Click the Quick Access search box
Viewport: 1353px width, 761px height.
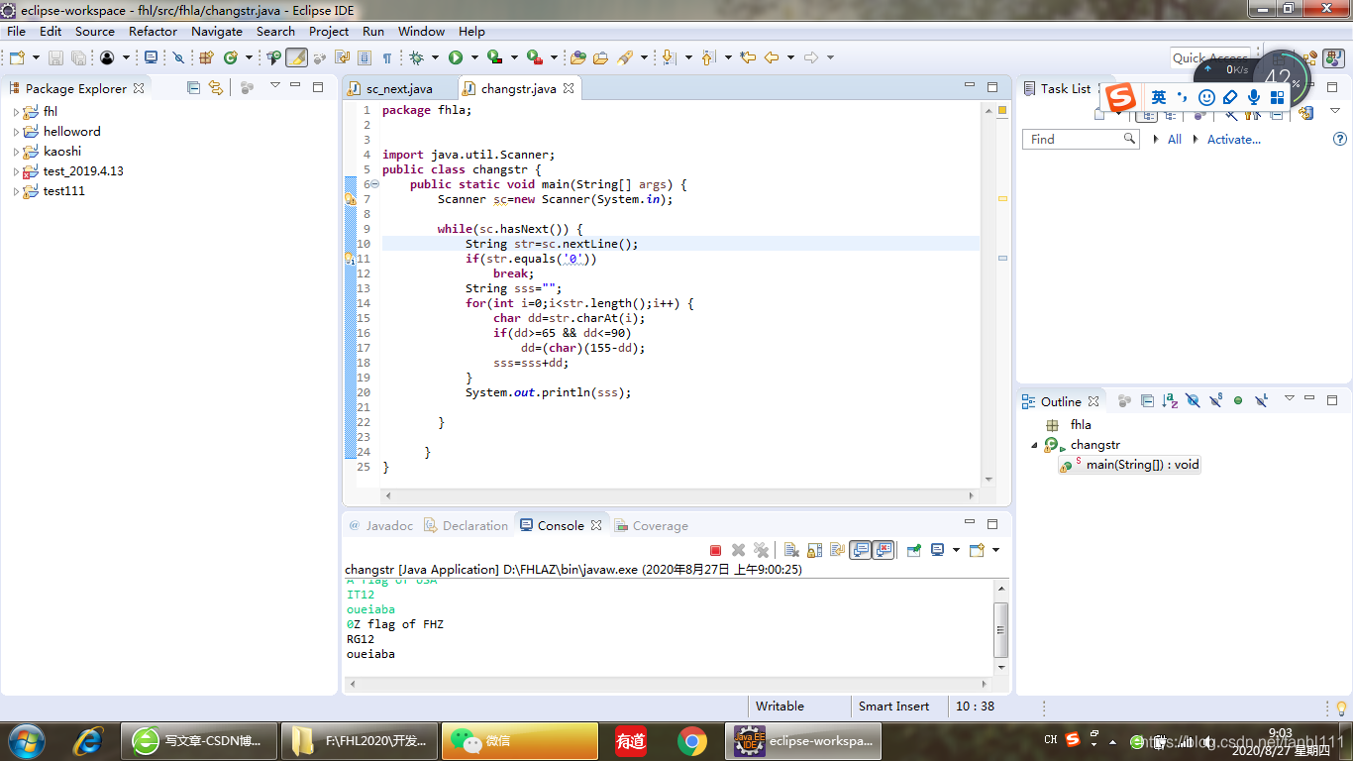click(1209, 57)
